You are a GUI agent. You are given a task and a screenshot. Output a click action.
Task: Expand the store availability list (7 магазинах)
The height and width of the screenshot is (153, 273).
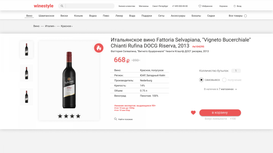[x=220, y=89]
